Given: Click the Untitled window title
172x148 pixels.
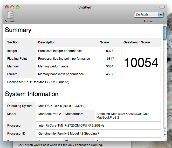Looking at the screenshot, I should 85,7.
